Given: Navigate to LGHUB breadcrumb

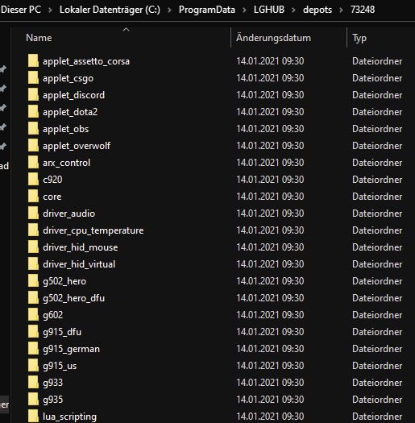Looking at the screenshot, I should pyautogui.click(x=269, y=10).
